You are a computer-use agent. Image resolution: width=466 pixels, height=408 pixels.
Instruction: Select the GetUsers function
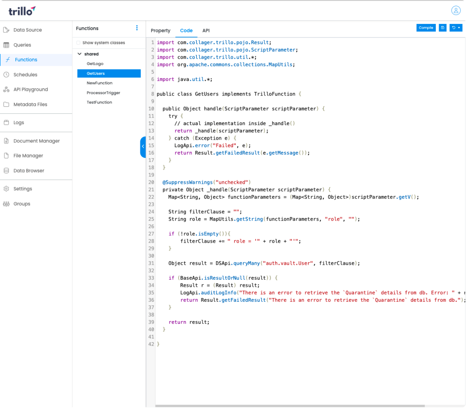click(109, 73)
